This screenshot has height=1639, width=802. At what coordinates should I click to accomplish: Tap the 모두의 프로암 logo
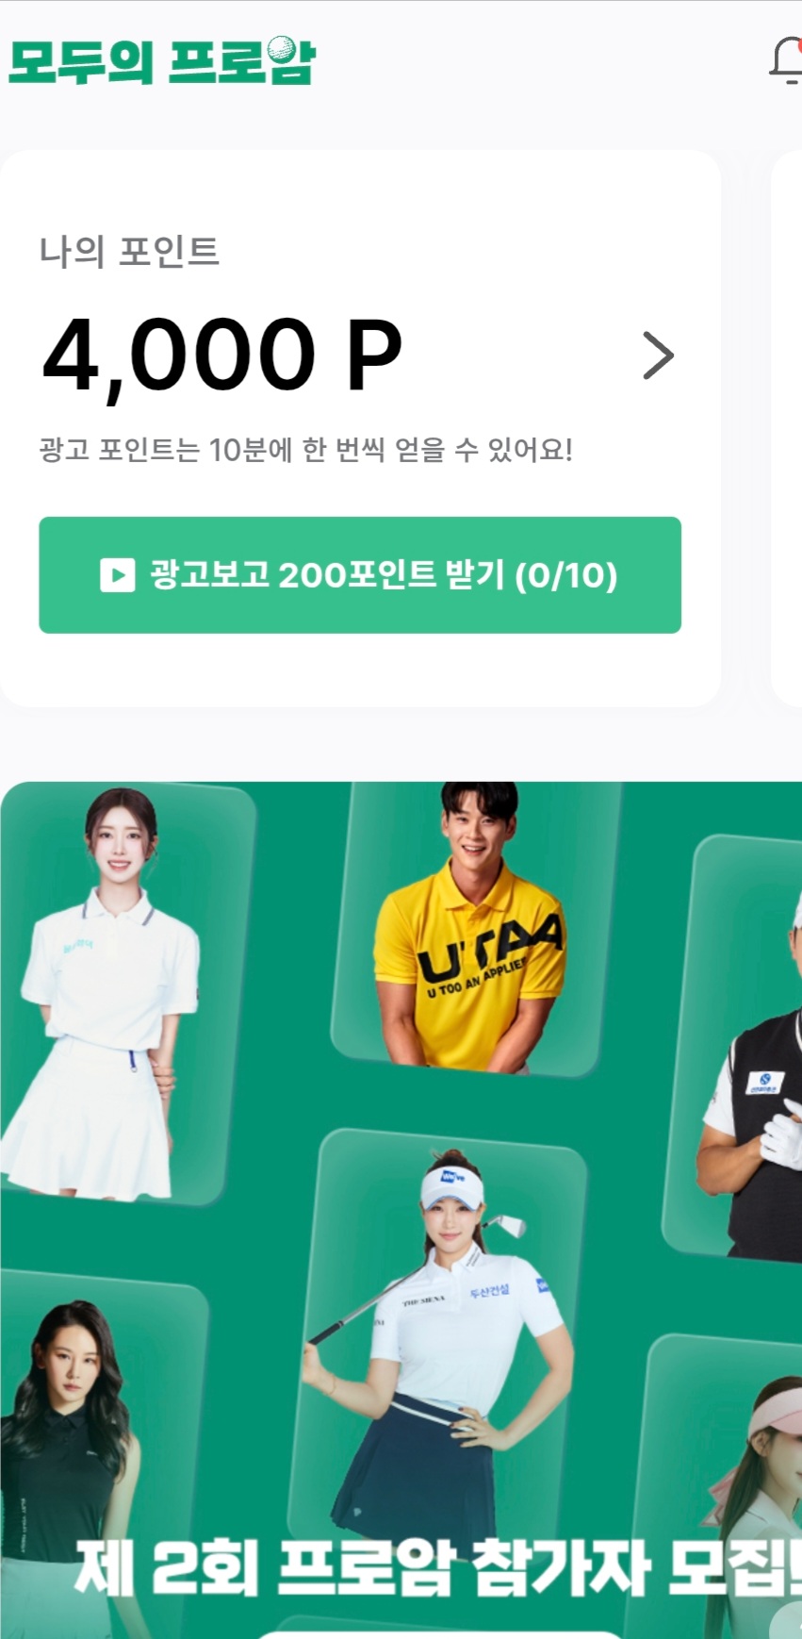(x=161, y=61)
